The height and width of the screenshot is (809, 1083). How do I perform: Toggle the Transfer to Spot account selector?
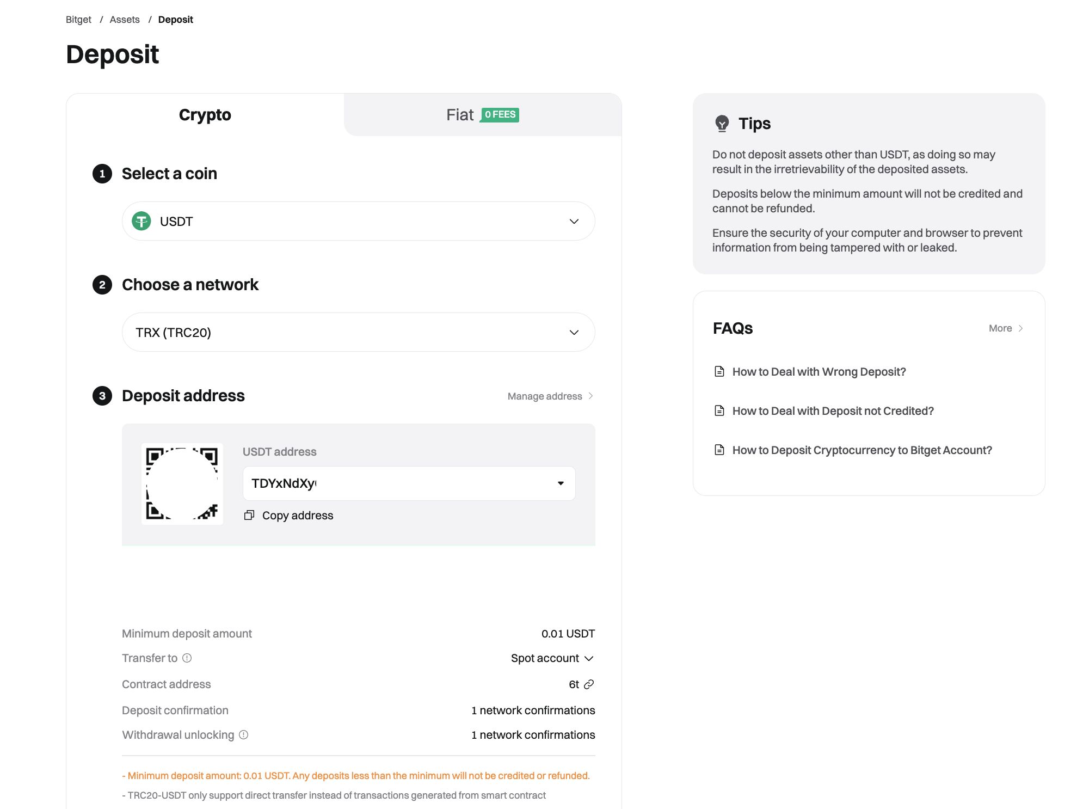(552, 659)
